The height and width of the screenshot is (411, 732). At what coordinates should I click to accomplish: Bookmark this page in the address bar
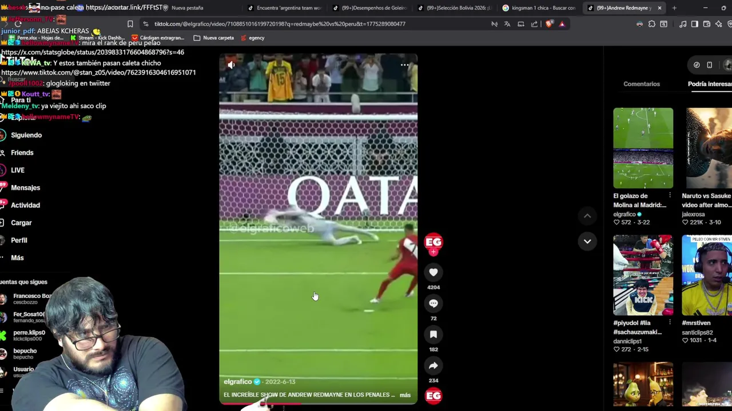click(130, 24)
